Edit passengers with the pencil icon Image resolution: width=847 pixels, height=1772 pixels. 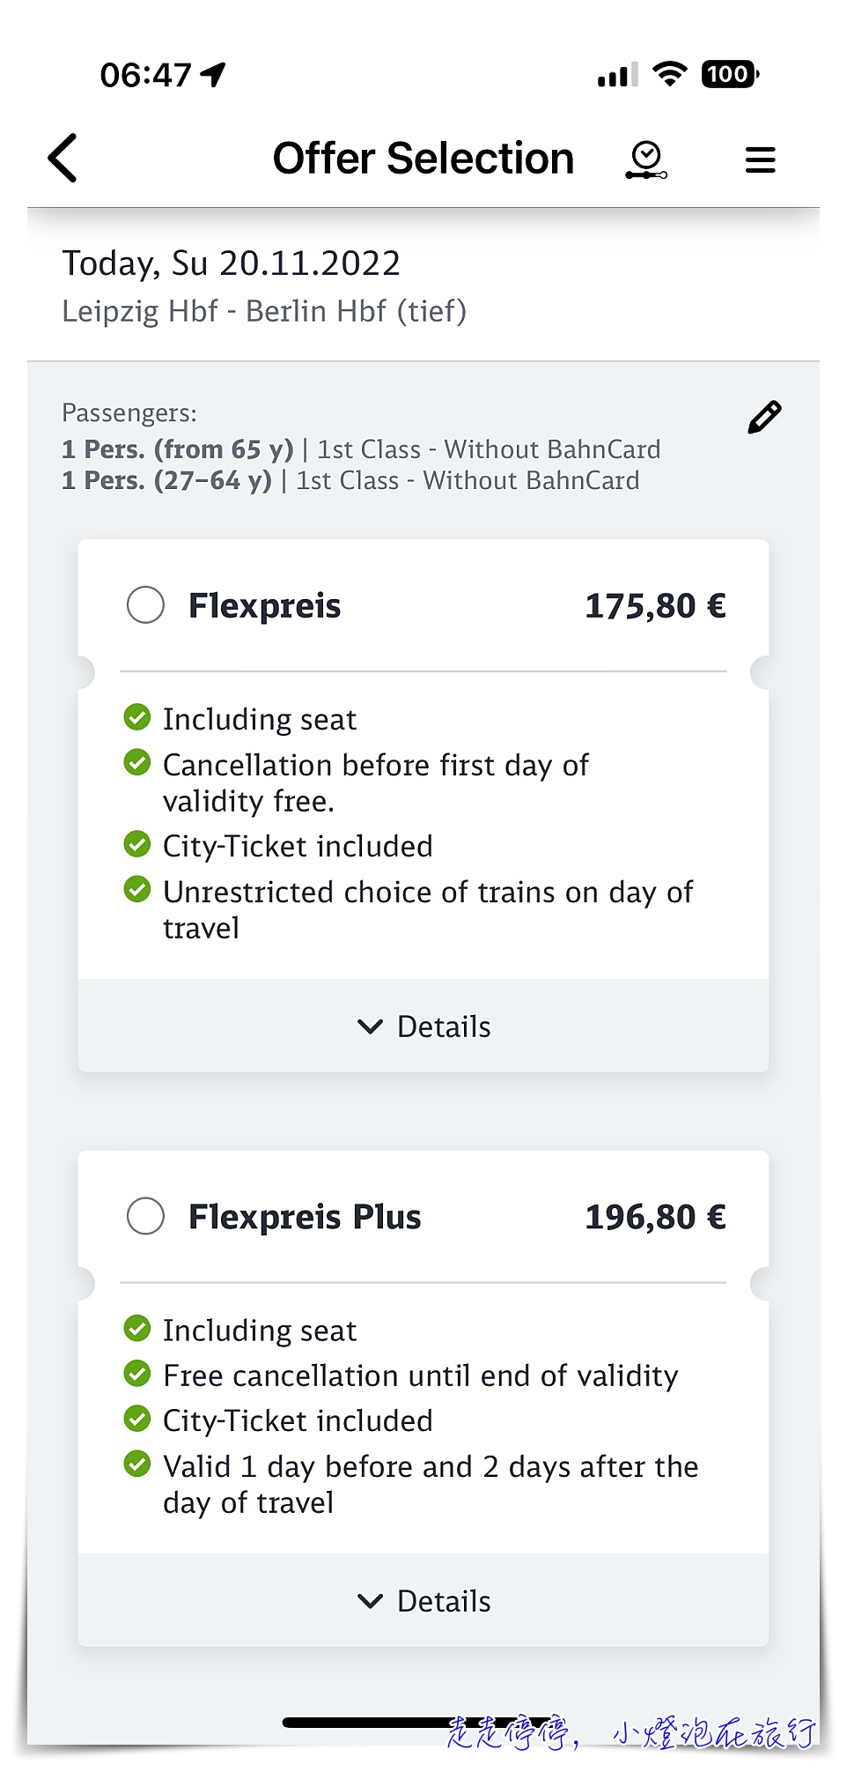coord(764,417)
